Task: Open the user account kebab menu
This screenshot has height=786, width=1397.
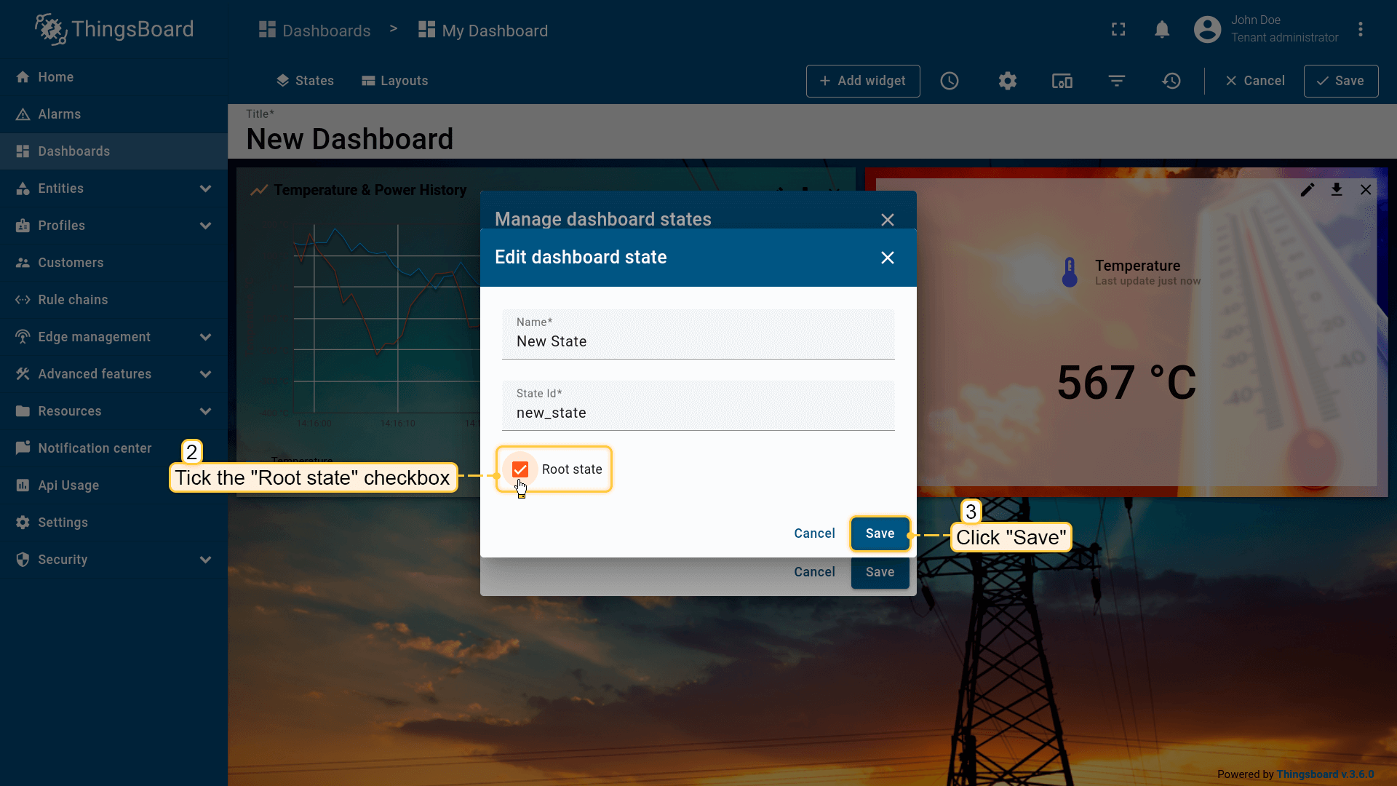Action: coord(1360,30)
